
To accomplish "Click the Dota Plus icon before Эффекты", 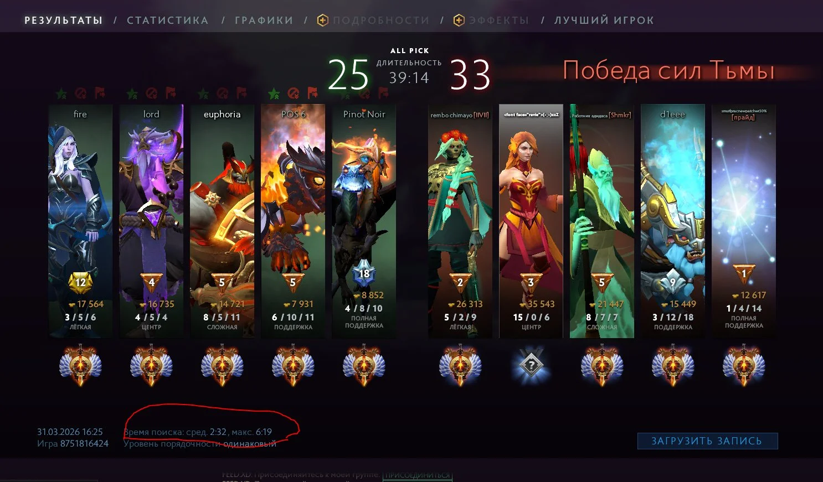I will pyautogui.click(x=459, y=20).
